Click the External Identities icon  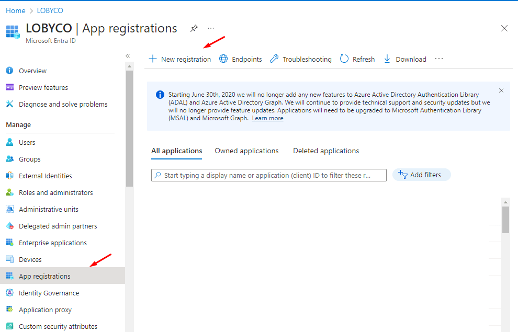[9, 176]
